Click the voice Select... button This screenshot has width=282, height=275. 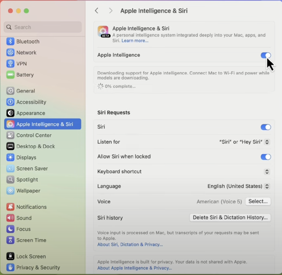(258, 201)
